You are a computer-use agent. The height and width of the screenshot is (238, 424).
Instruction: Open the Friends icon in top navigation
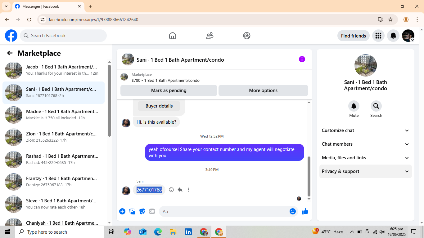(210, 36)
